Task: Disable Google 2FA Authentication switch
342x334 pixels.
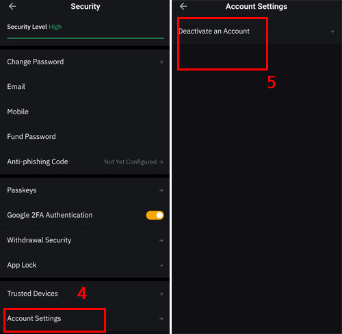Action: coord(155,215)
